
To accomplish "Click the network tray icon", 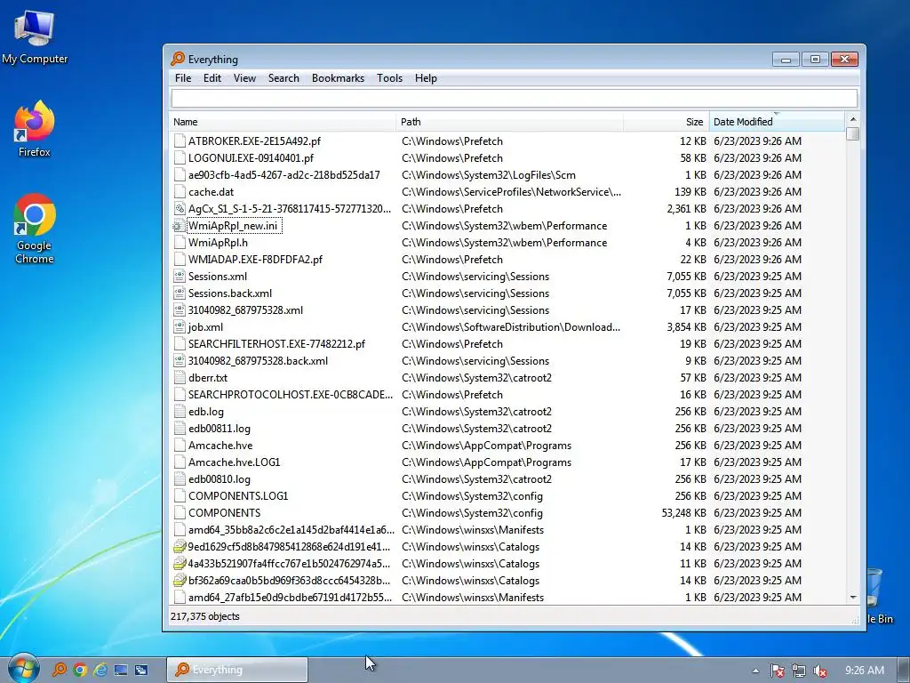I will 799,671.
